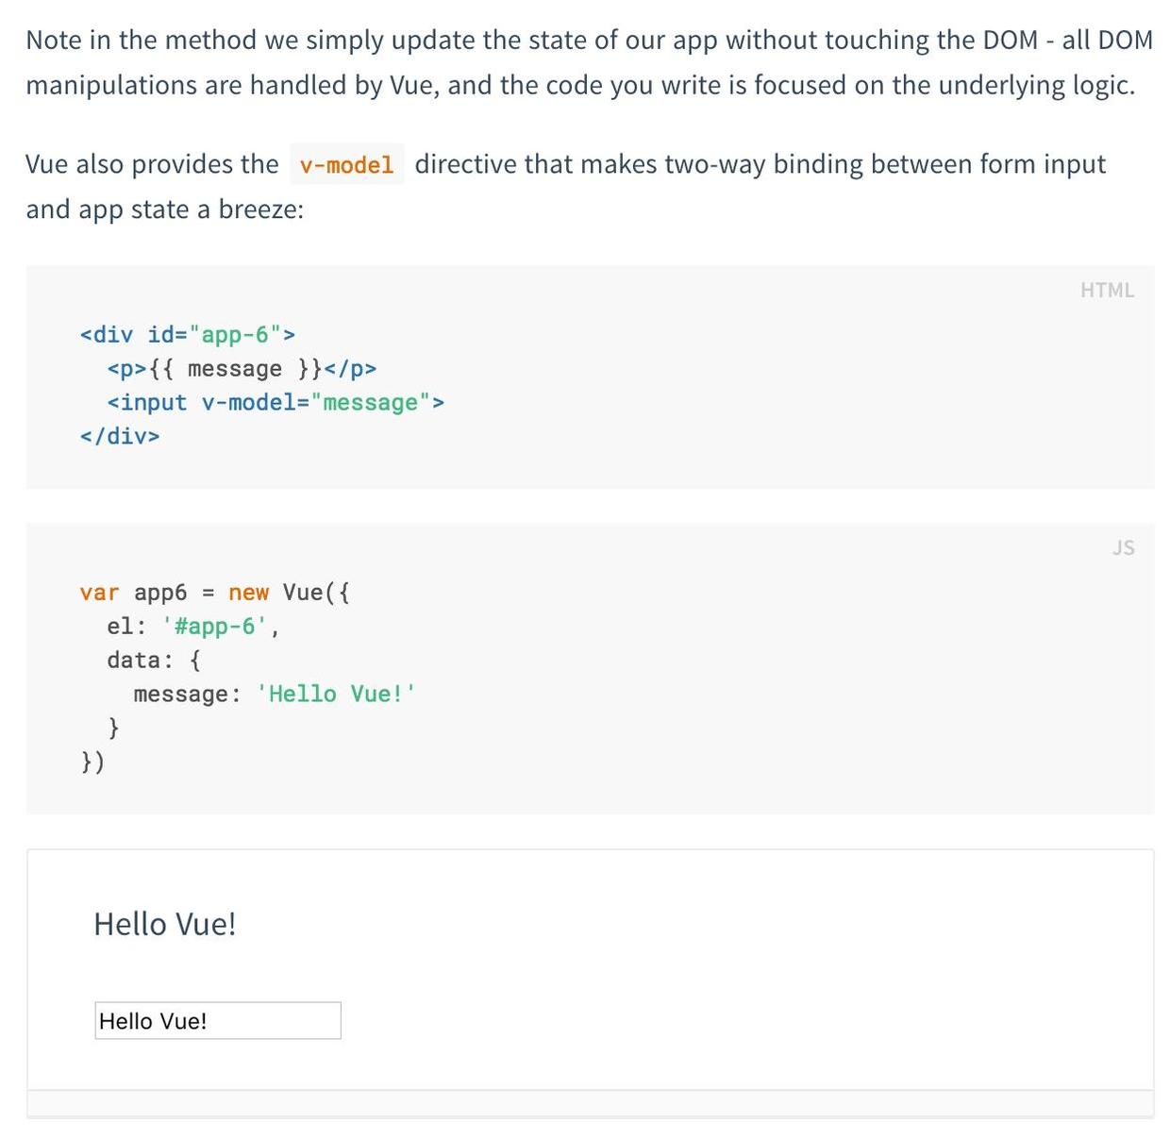The image size is (1170, 1140).
Task: Click the closing }) of the Vue instance
Action: pyautogui.click(x=92, y=762)
